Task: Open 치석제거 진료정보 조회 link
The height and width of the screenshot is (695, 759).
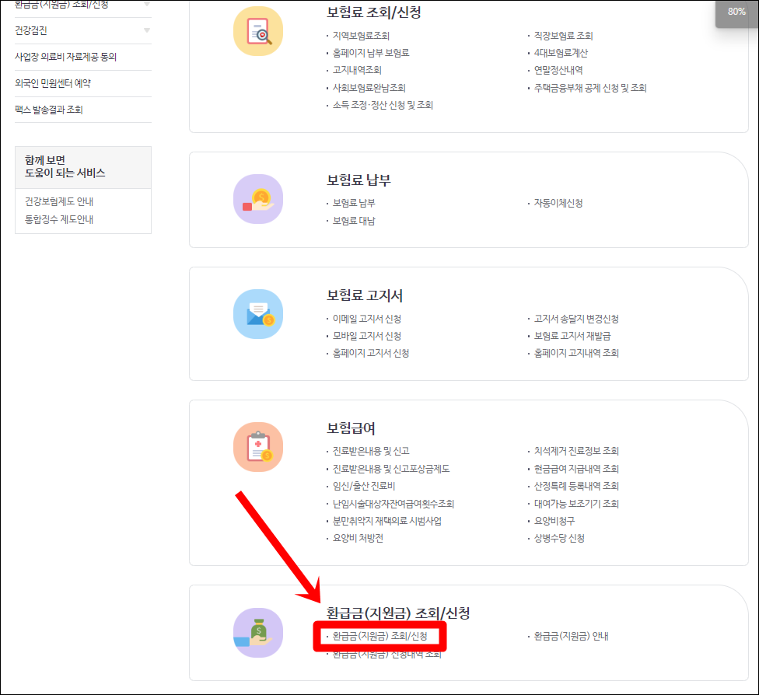Action: click(x=576, y=451)
